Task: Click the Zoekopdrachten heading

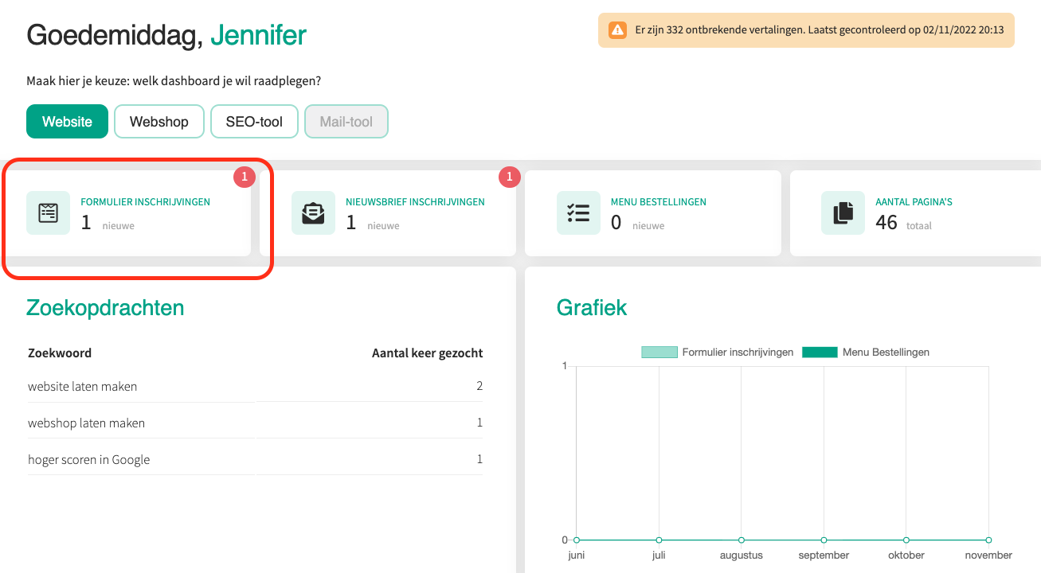Action: [105, 308]
